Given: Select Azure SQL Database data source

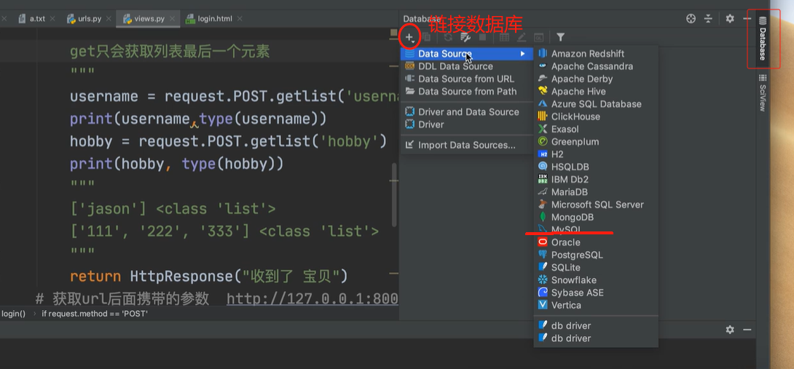Looking at the screenshot, I should [x=596, y=104].
